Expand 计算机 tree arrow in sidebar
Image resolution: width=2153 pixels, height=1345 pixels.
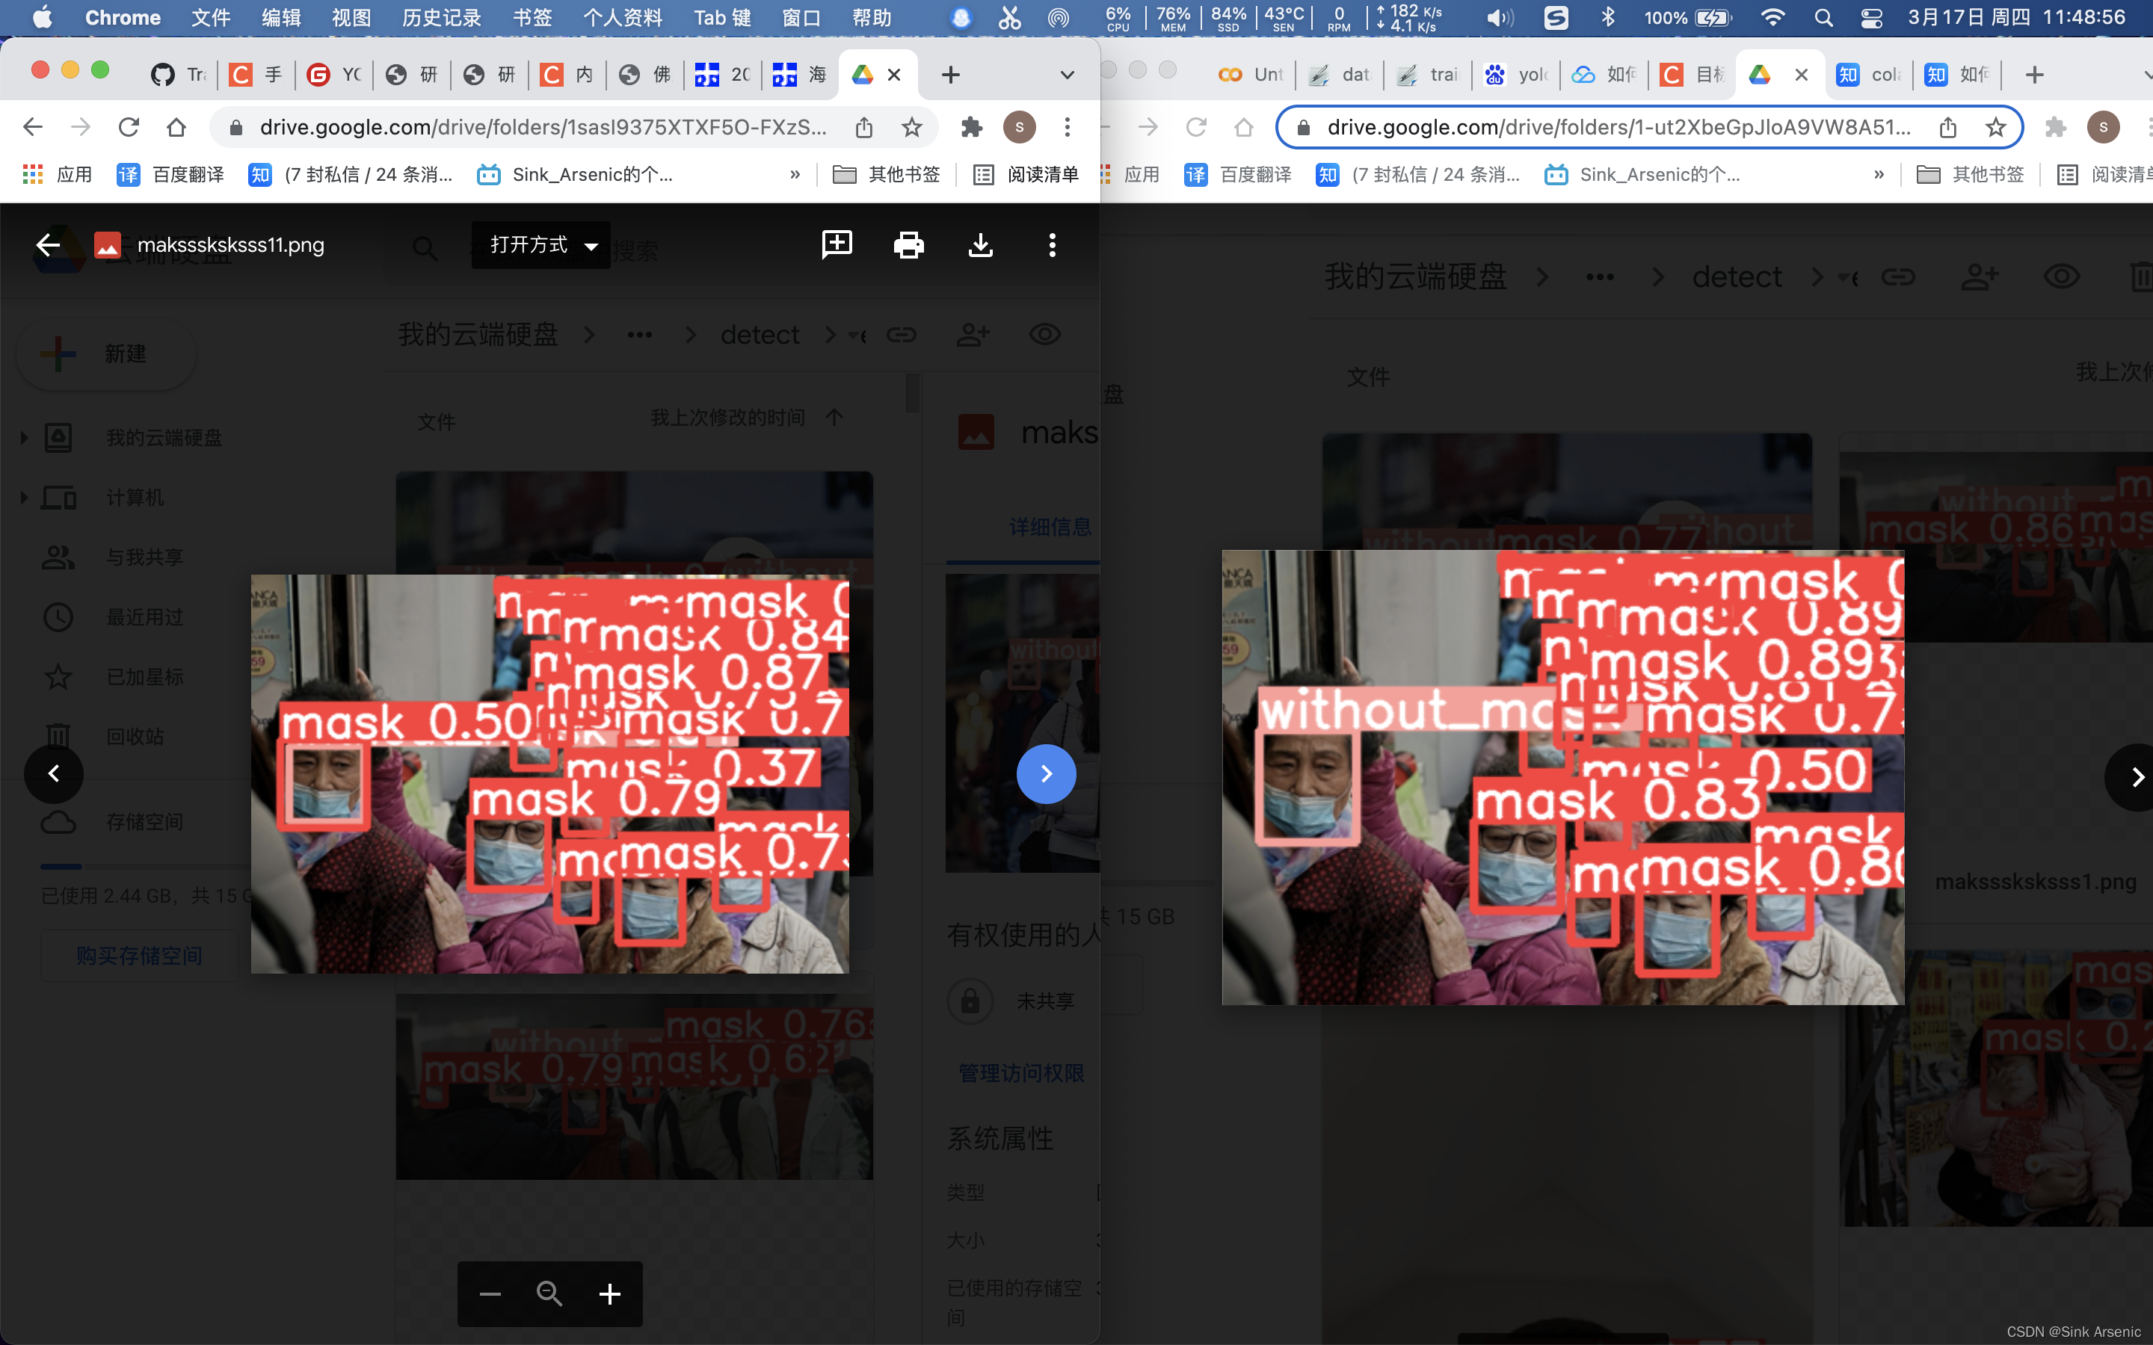(x=24, y=497)
